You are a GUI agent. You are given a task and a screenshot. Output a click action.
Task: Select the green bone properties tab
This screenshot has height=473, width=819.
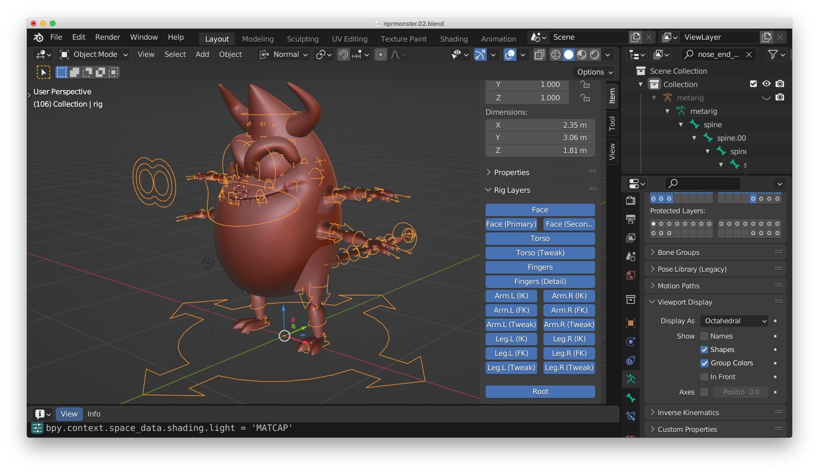[631, 398]
